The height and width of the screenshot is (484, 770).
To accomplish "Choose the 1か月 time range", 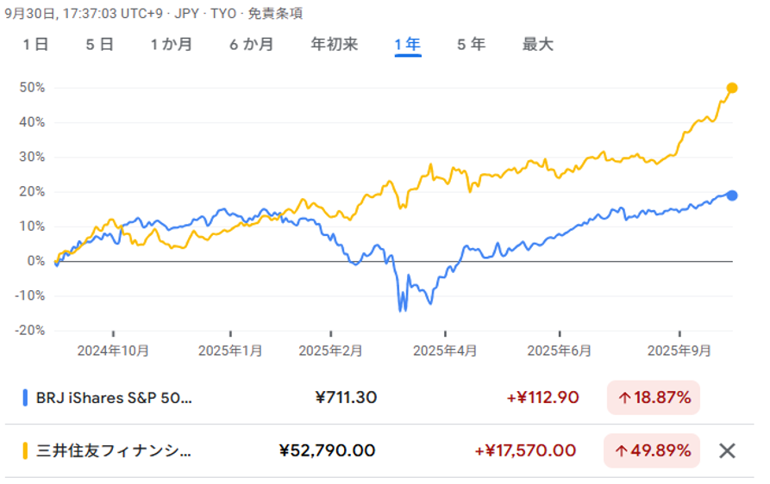I will tap(171, 45).
